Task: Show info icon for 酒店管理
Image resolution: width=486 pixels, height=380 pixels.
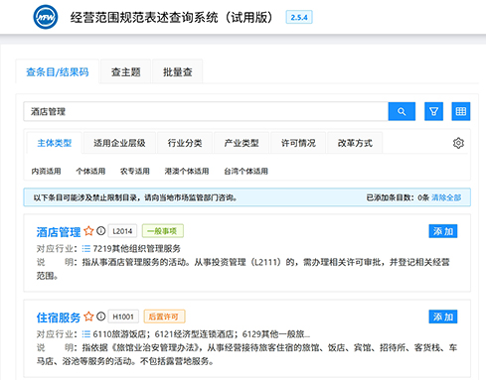Action: pos(101,231)
